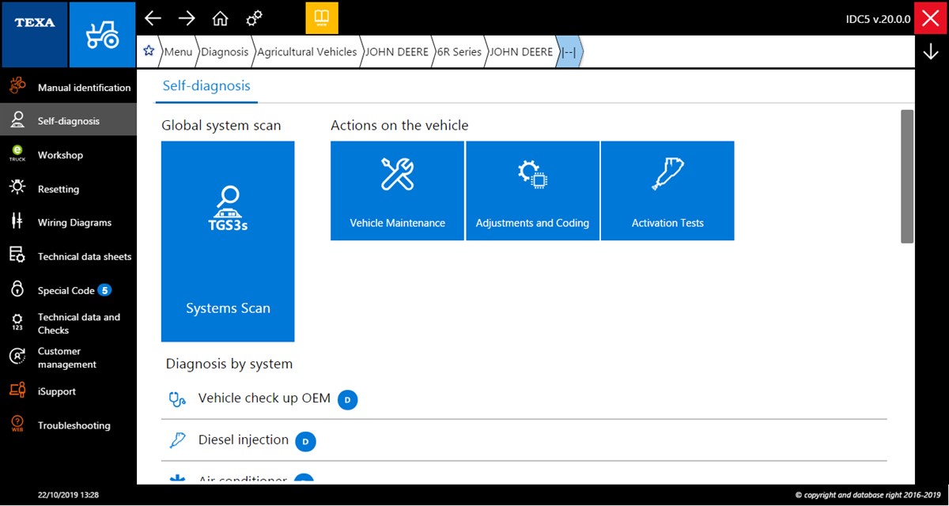Image resolution: width=949 pixels, height=506 pixels.
Task: Open Customer management in the sidebar
Action: tap(68, 357)
